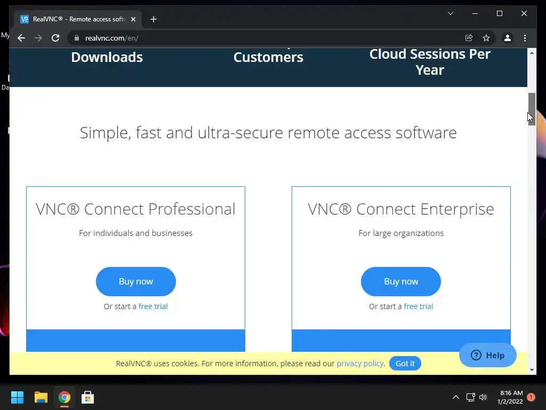
Task: Open Microsoft Store from taskbar
Action: click(87, 397)
